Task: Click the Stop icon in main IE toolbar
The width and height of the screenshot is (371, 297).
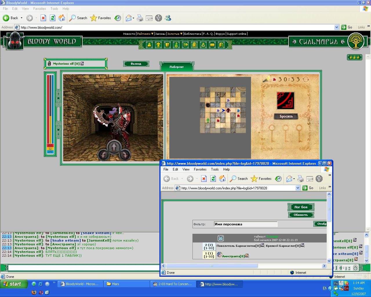Action: click(43, 18)
